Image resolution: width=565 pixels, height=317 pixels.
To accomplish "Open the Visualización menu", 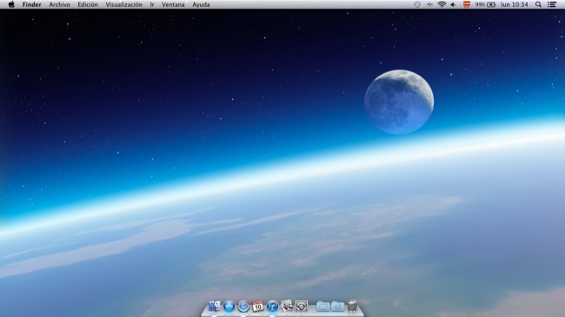I will (123, 4).
